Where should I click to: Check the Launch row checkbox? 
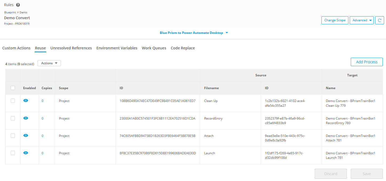tap(13, 153)
